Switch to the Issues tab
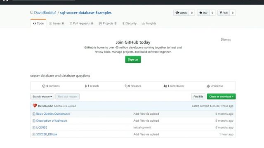 click(x=57, y=23)
